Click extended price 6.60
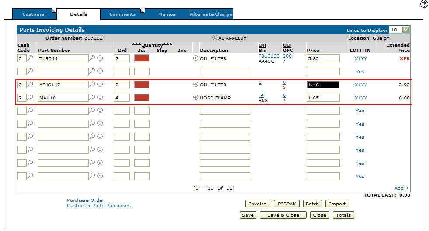The image size is (429, 231). point(404,98)
